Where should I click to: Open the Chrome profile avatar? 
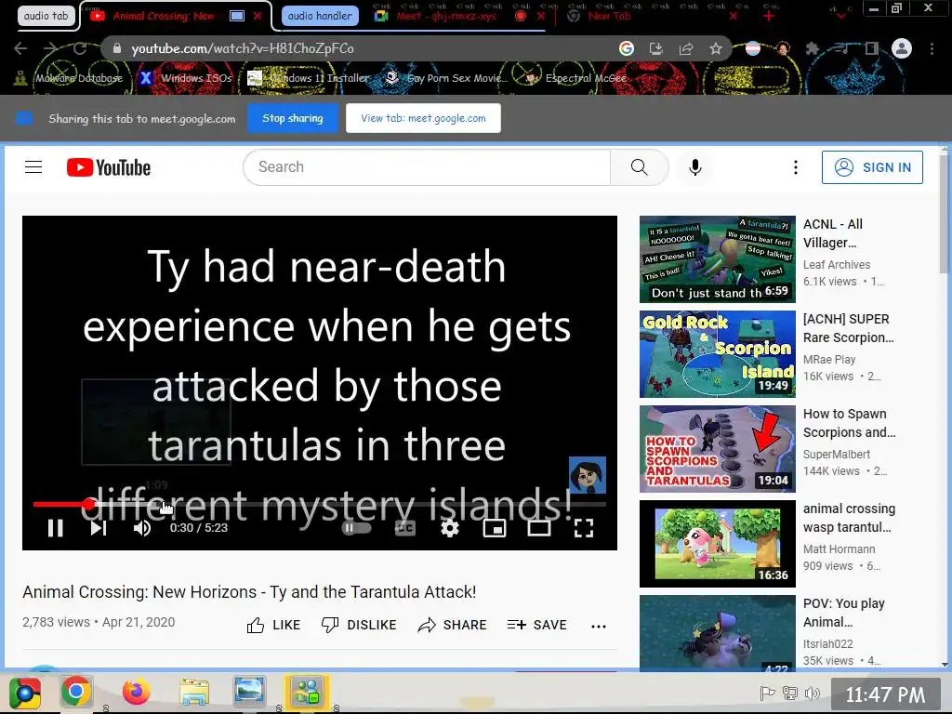point(902,48)
